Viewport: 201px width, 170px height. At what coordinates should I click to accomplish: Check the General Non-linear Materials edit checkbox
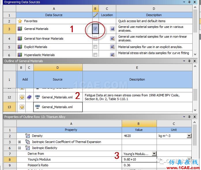point(95,38)
